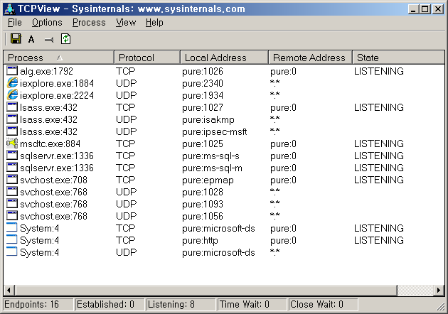Click the iexplore.exe:2224 Internet Explorer icon

pyautogui.click(x=12, y=94)
